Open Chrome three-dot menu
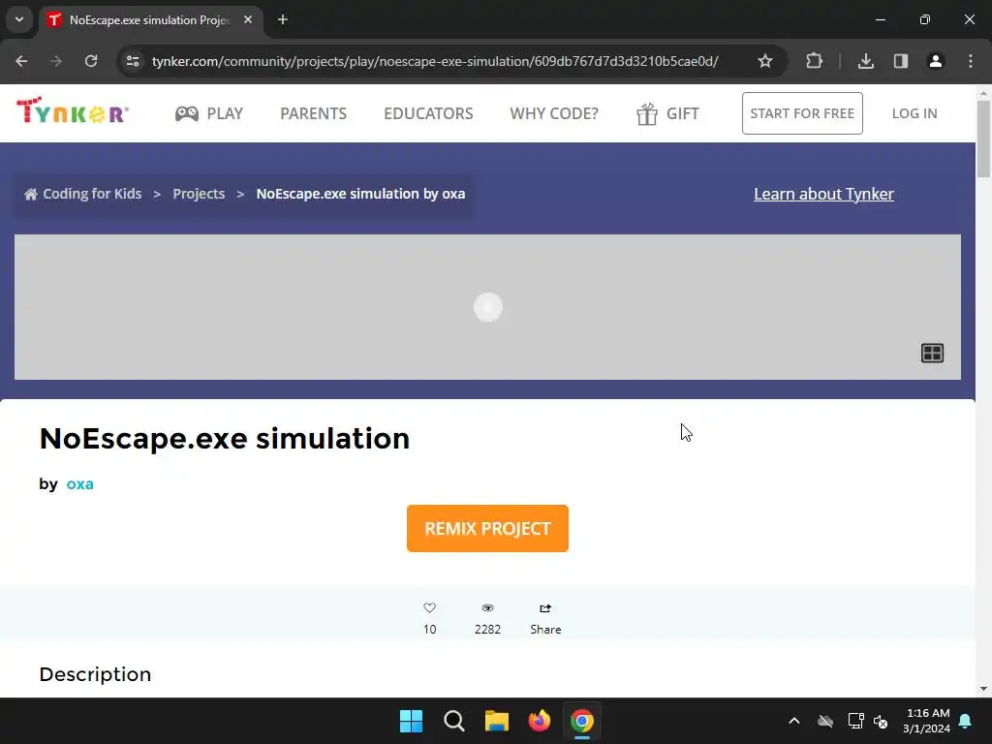 click(971, 61)
